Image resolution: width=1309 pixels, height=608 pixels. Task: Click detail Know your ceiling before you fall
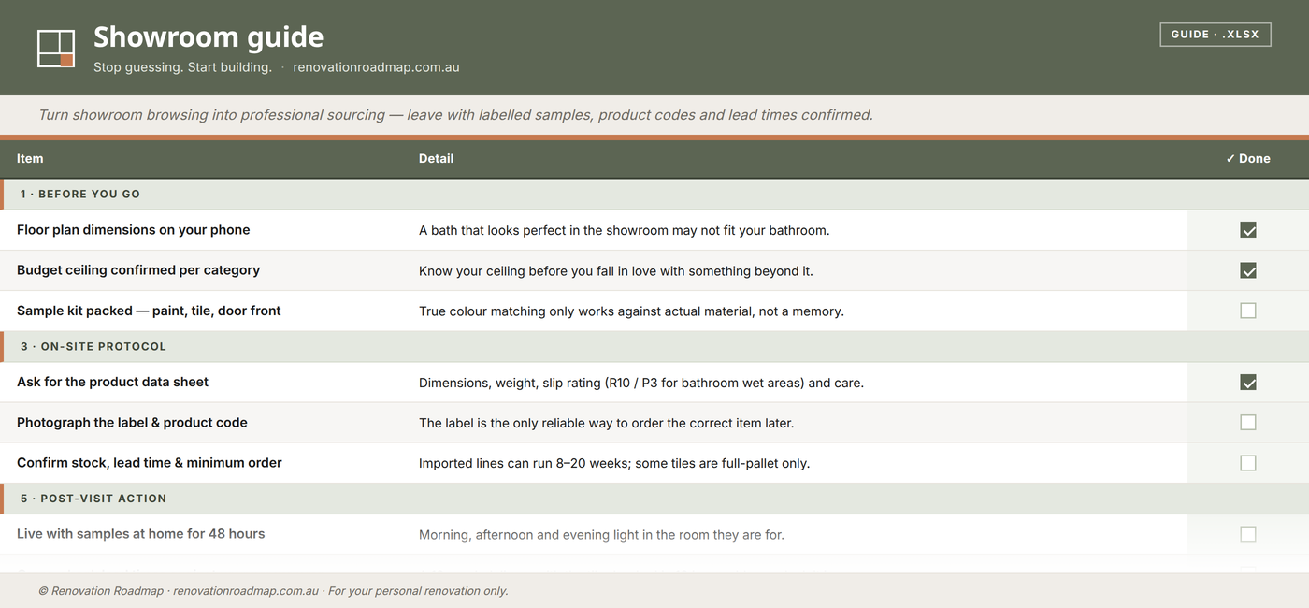coord(616,271)
